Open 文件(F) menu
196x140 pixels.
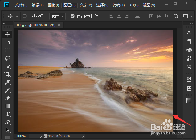(x=21, y=5)
